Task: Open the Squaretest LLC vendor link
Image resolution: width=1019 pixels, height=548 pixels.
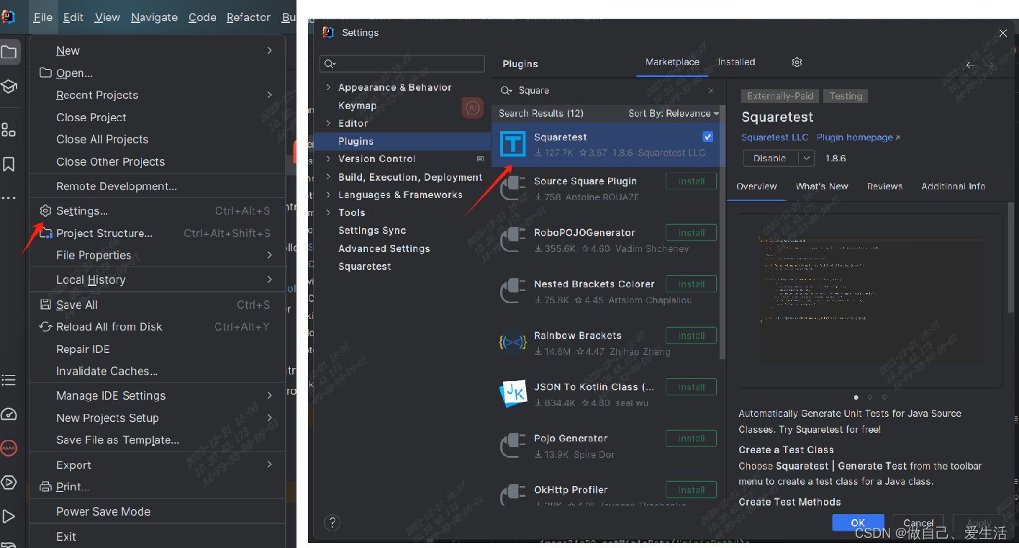Action: point(774,138)
